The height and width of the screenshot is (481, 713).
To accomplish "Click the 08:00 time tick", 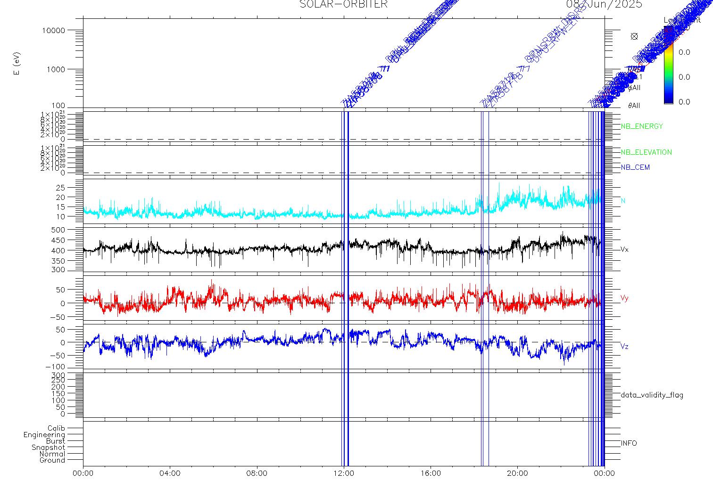I will click(257, 473).
